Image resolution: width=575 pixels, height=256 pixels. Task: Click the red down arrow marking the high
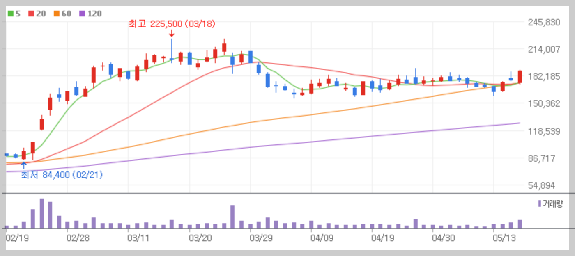(x=172, y=33)
